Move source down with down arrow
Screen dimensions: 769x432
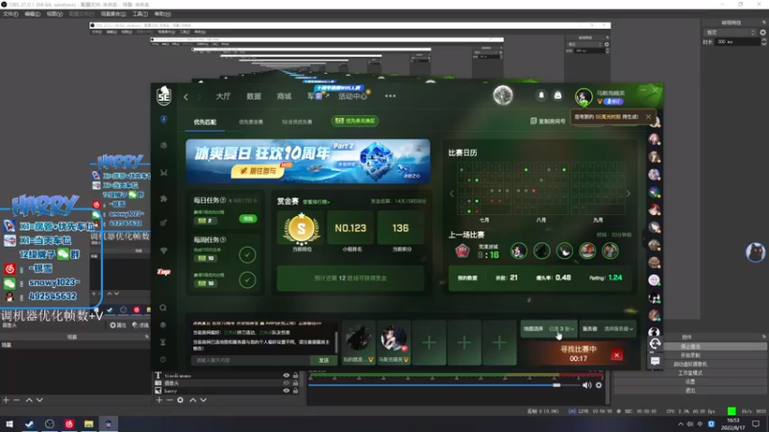204,400
